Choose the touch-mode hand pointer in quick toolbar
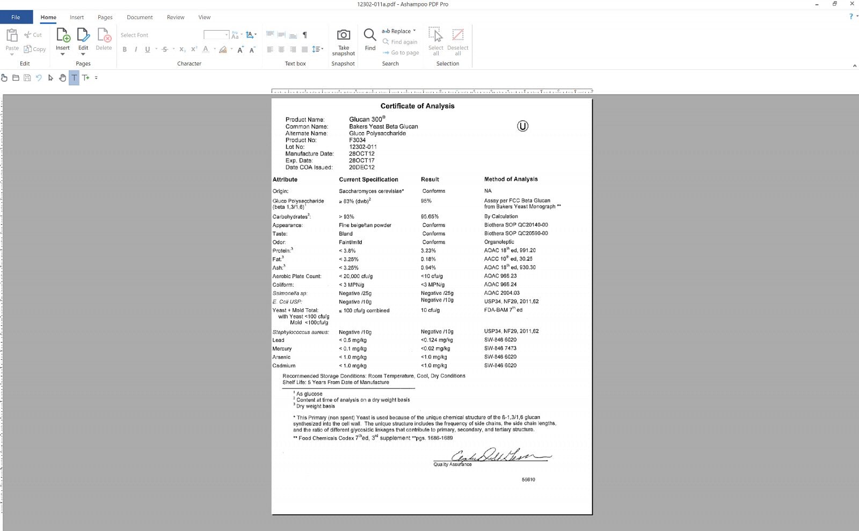Screen dimensions: 859x531 [4, 78]
